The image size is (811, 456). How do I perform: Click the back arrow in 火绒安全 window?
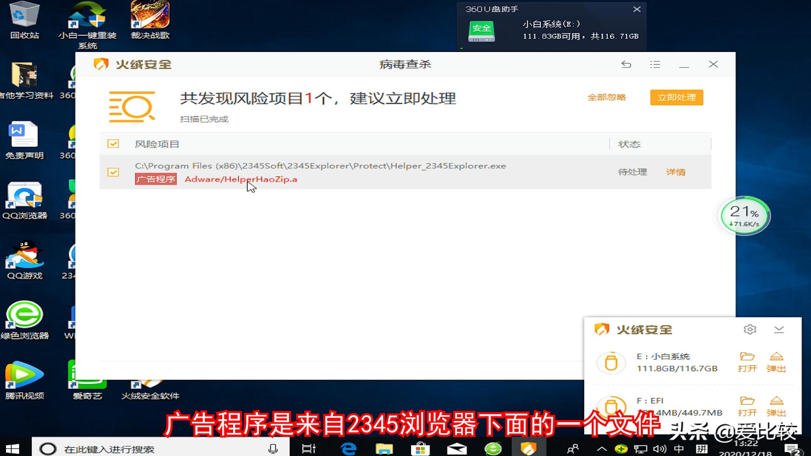coord(626,64)
